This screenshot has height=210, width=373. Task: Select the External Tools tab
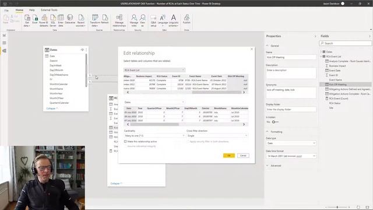49,10
